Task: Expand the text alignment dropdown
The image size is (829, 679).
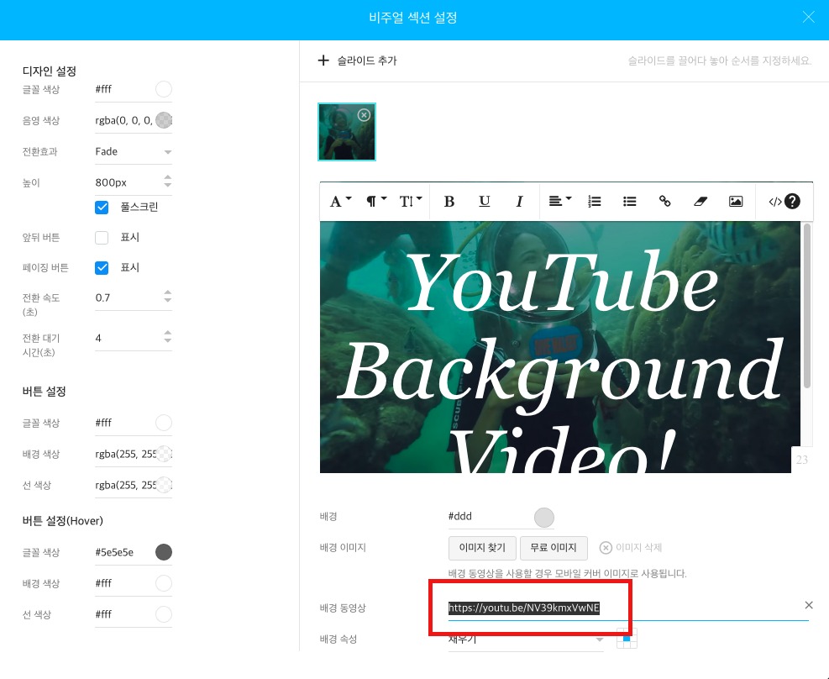Action: [x=559, y=202]
